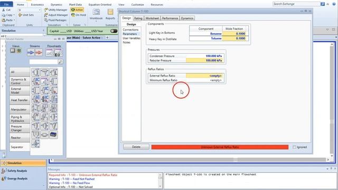
Task: Select the Heat Transfer palette category
Action: click(x=20, y=100)
